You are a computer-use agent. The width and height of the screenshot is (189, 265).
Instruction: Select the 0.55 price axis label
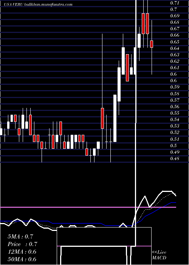pyautogui.click(x=175, y=113)
